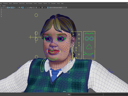
Task: Select the yellow circle control near the shoulder
Action: point(37,57)
